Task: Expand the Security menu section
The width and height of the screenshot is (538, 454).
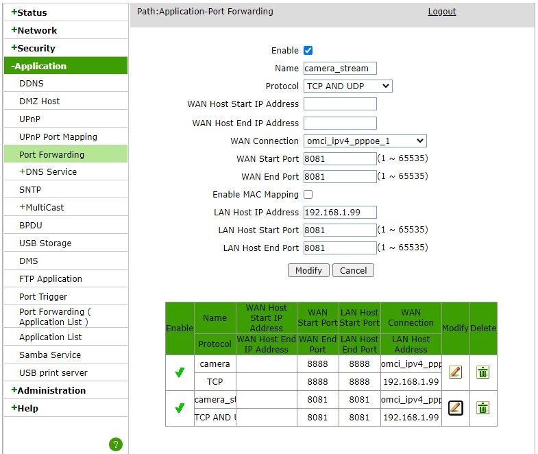Action: (x=34, y=48)
